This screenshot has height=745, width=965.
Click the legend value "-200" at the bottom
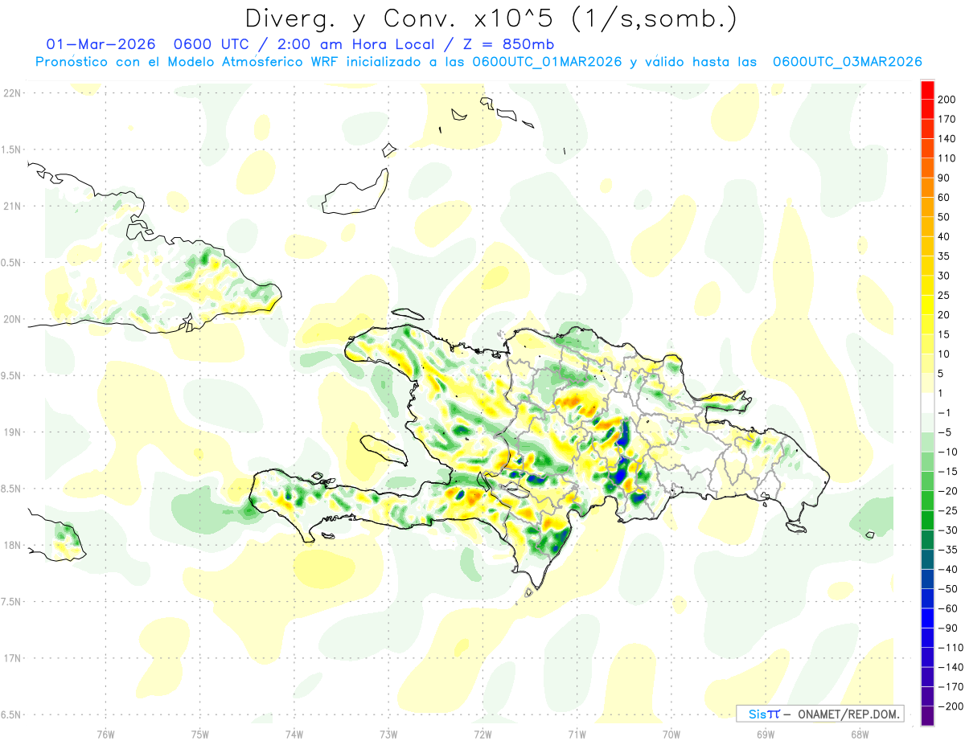coord(951,706)
